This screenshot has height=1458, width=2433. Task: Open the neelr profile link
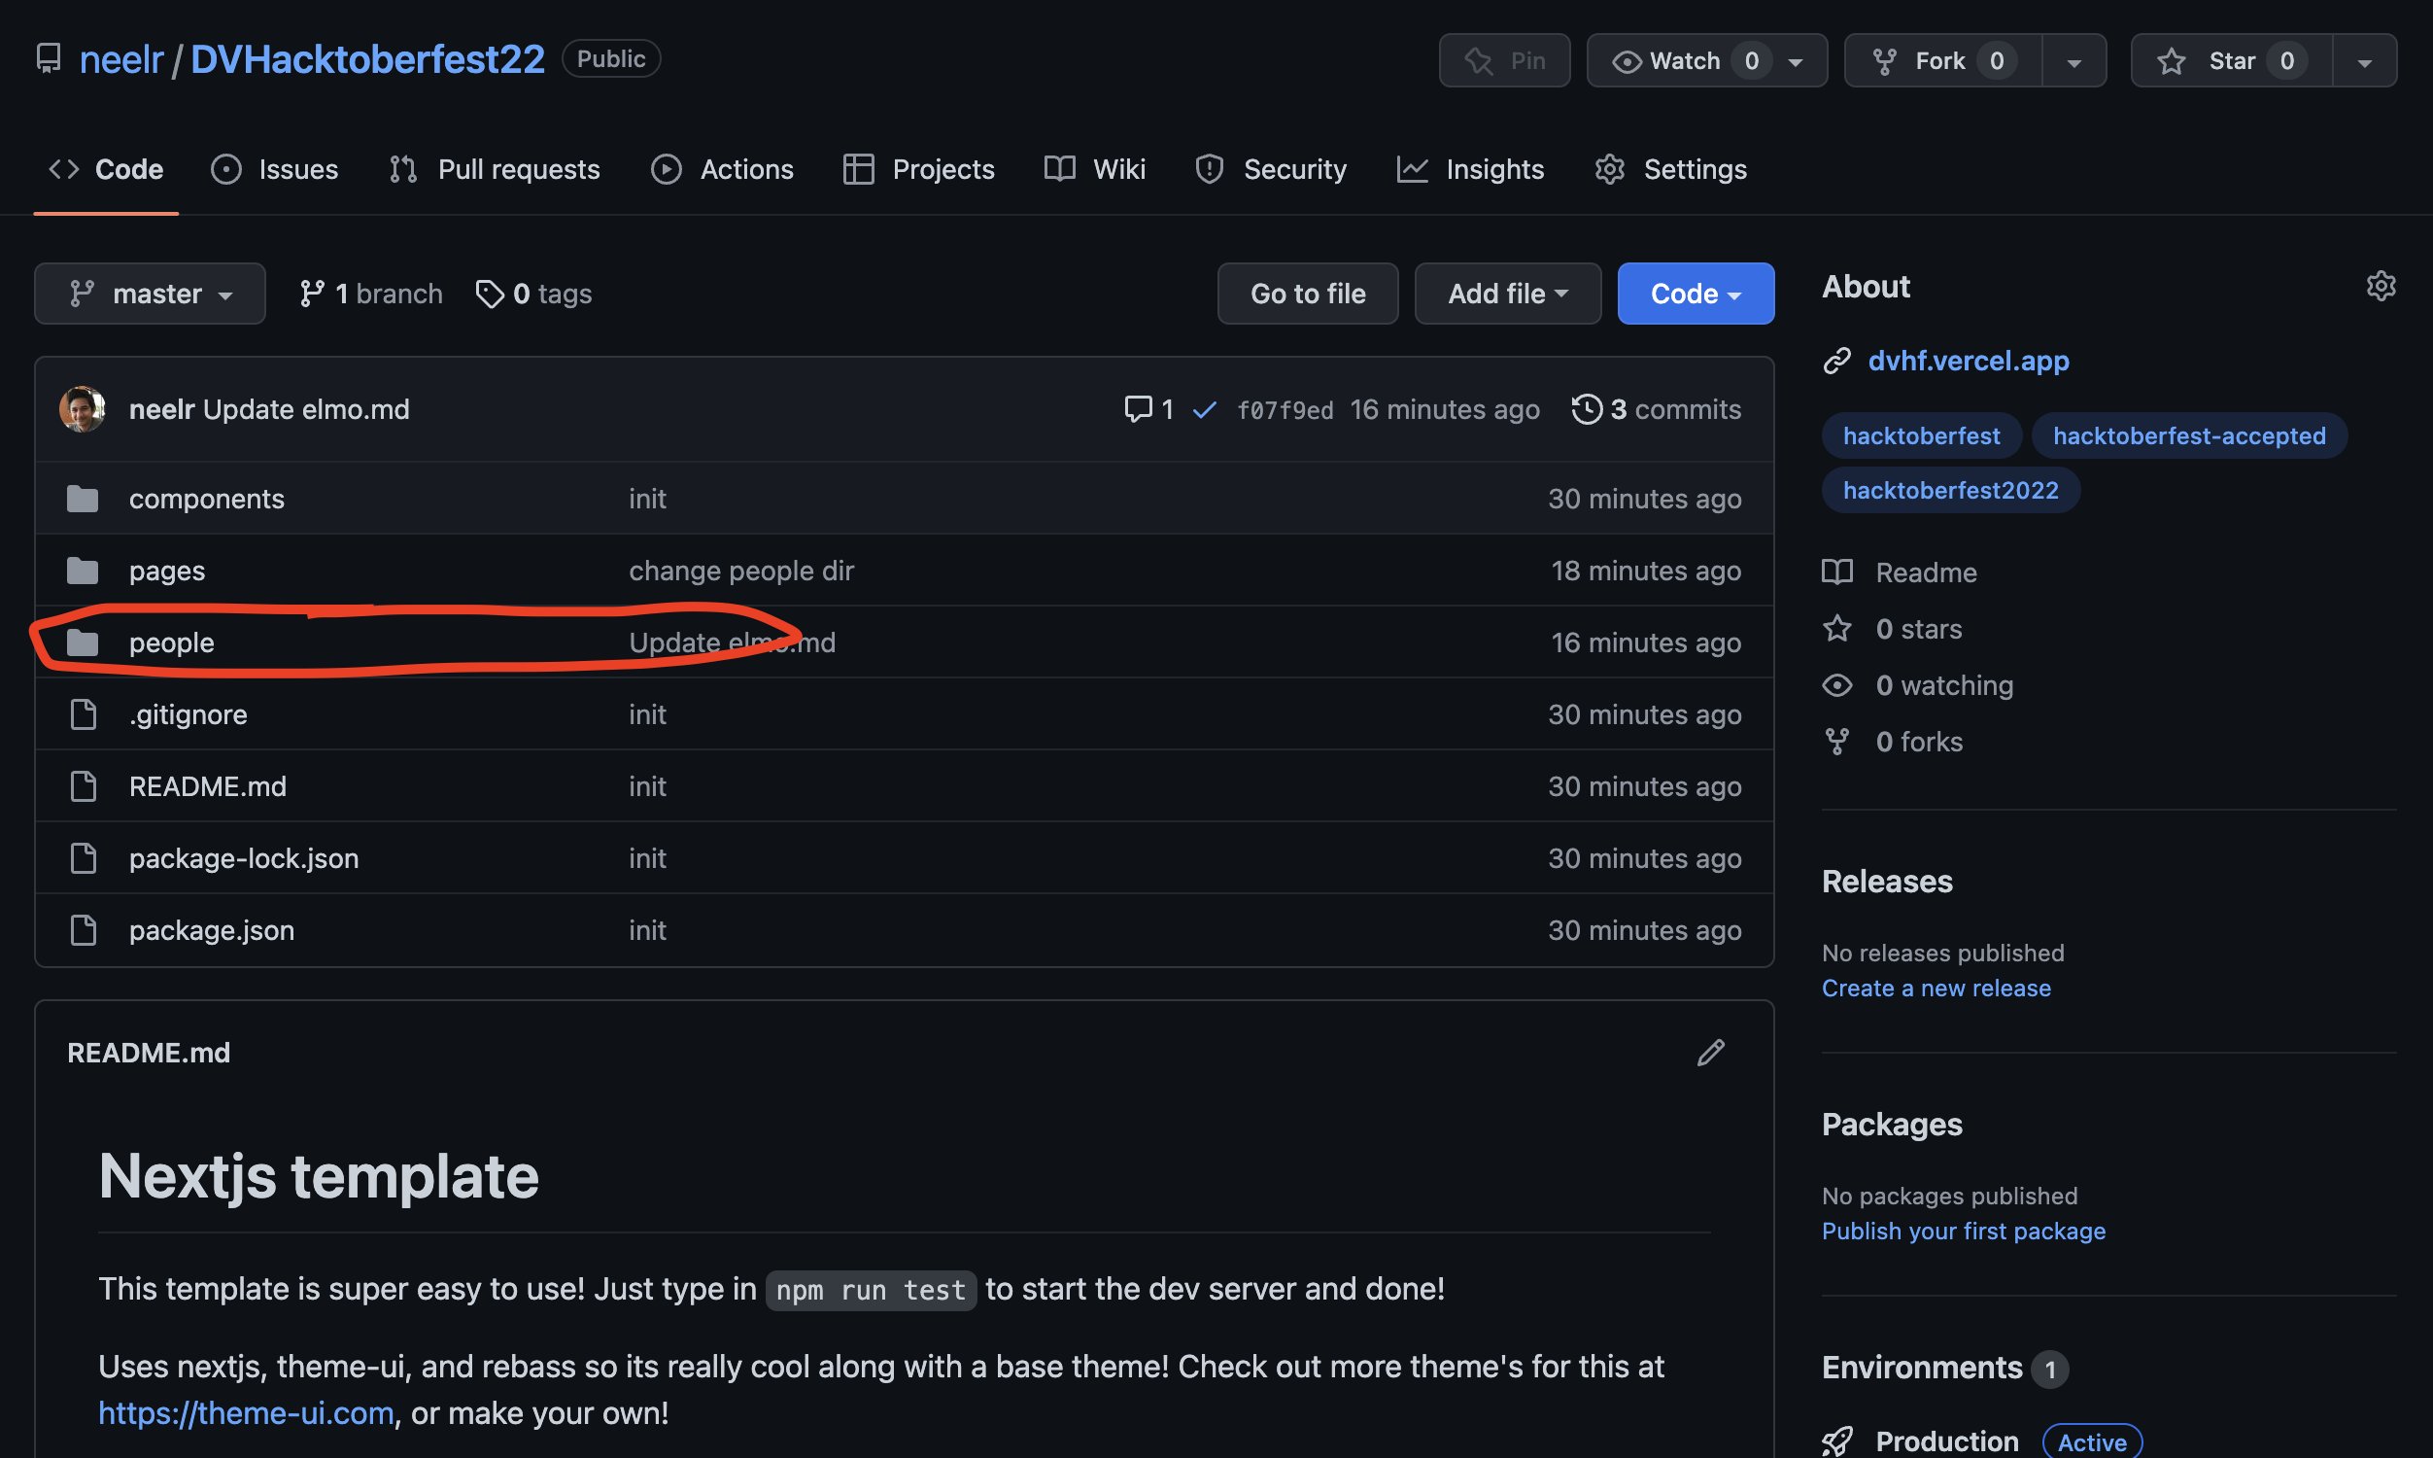(x=120, y=59)
